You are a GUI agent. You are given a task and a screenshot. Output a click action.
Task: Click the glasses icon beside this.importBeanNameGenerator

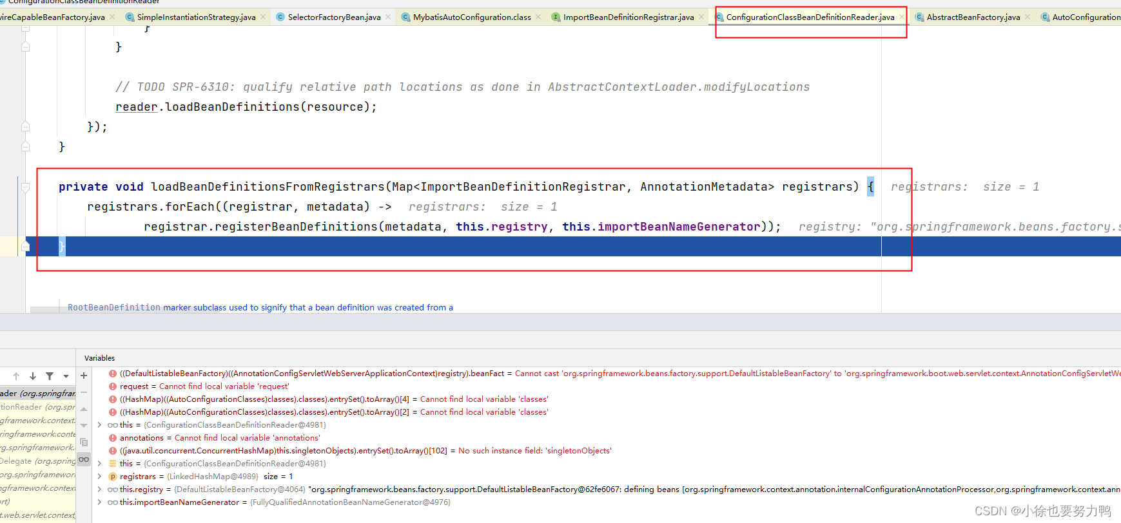(x=113, y=502)
